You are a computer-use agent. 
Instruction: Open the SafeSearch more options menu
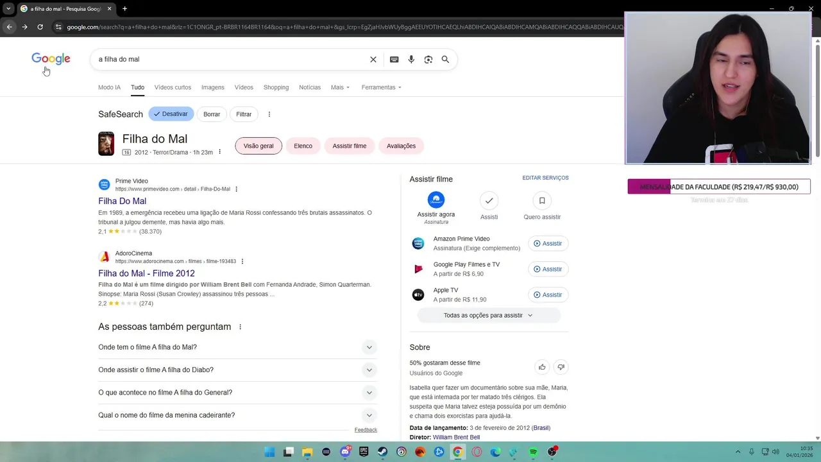(269, 114)
